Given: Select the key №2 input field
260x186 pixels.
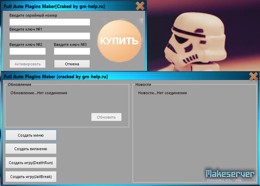Looking at the screenshot, I should click(27, 51).
